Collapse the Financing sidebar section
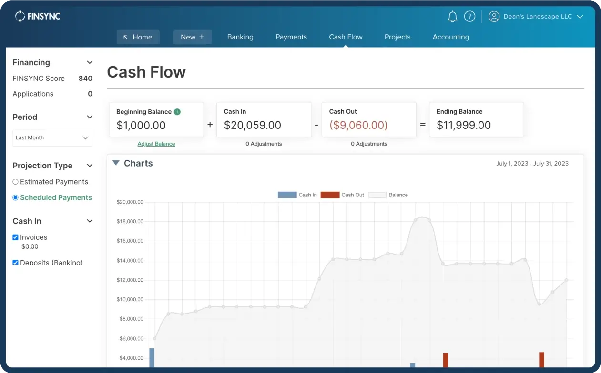The height and width of the screenshot is (373, 601). (89, 62)
